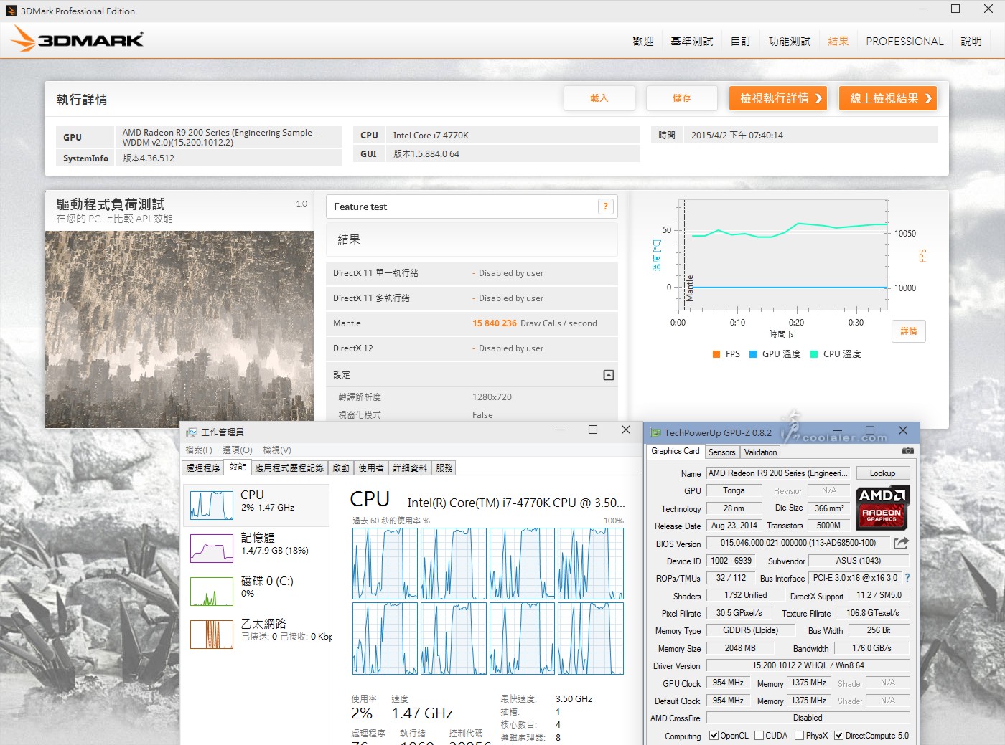Select 乙太網路 ethernet graph item

pos(212,635)
